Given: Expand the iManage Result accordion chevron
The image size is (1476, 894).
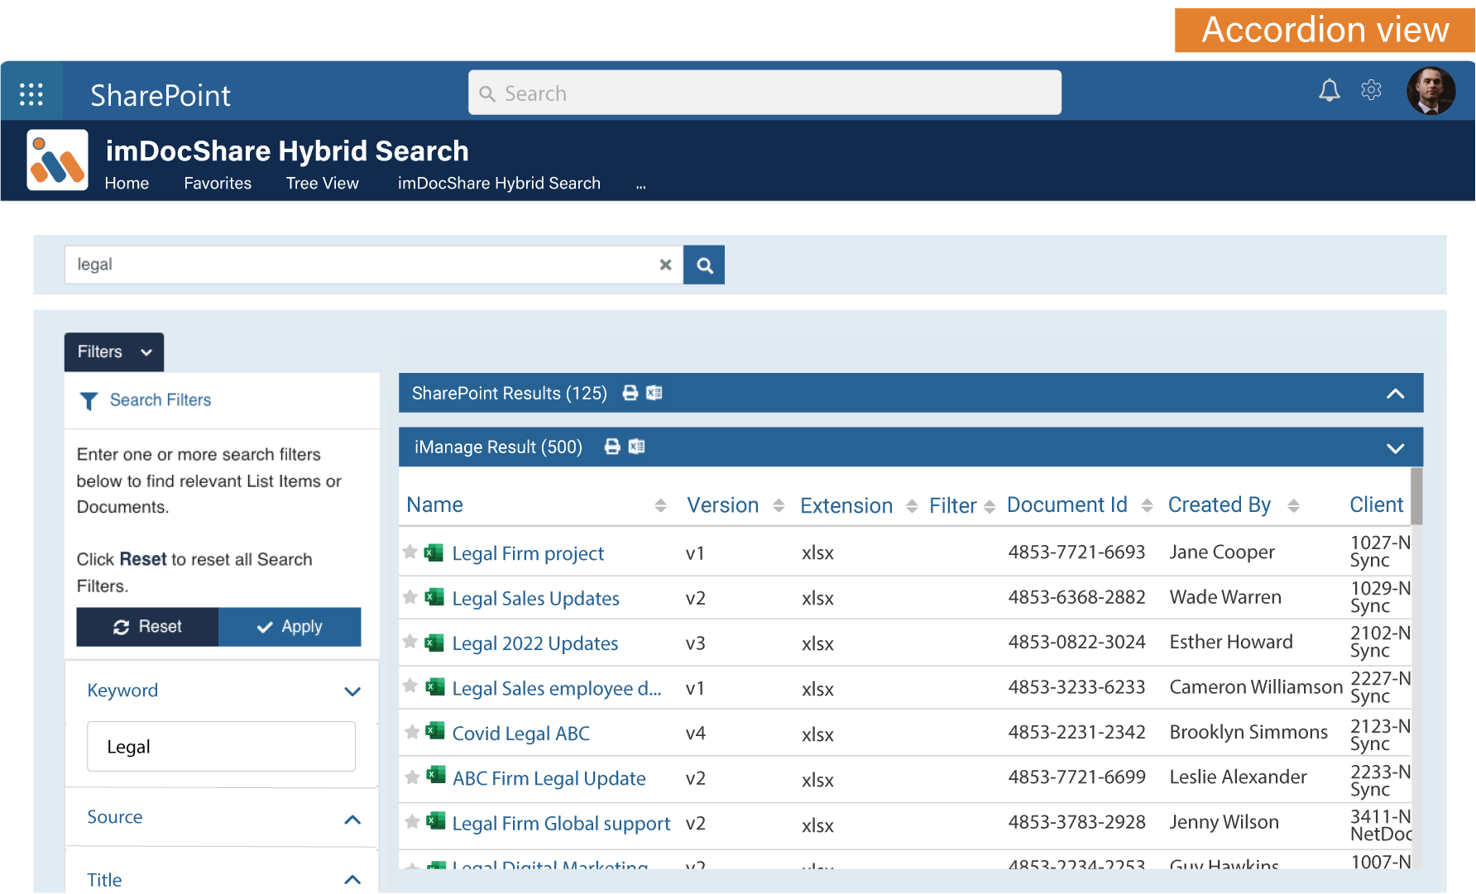Looking at the screenshot, I should (1395, 448).
